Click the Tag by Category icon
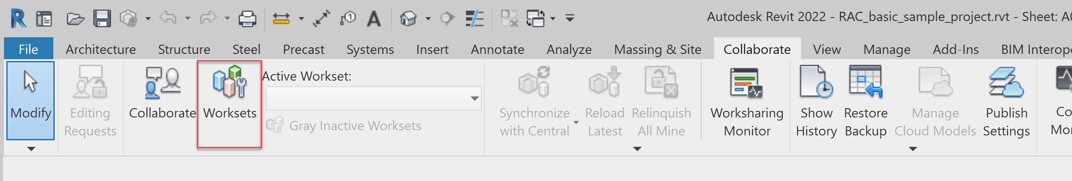 (x=348, y=18)
